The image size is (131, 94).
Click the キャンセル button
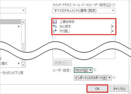coord(119,89)
